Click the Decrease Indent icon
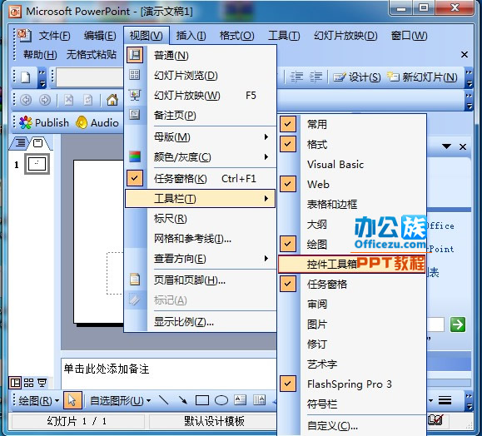Viewport: 482px width, 436px height. click(x=297, y=77)
